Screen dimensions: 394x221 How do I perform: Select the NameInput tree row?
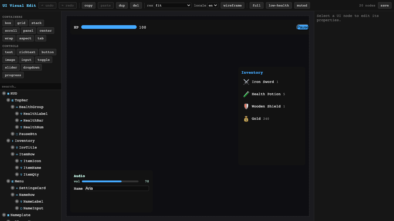(x=31, y=208)
